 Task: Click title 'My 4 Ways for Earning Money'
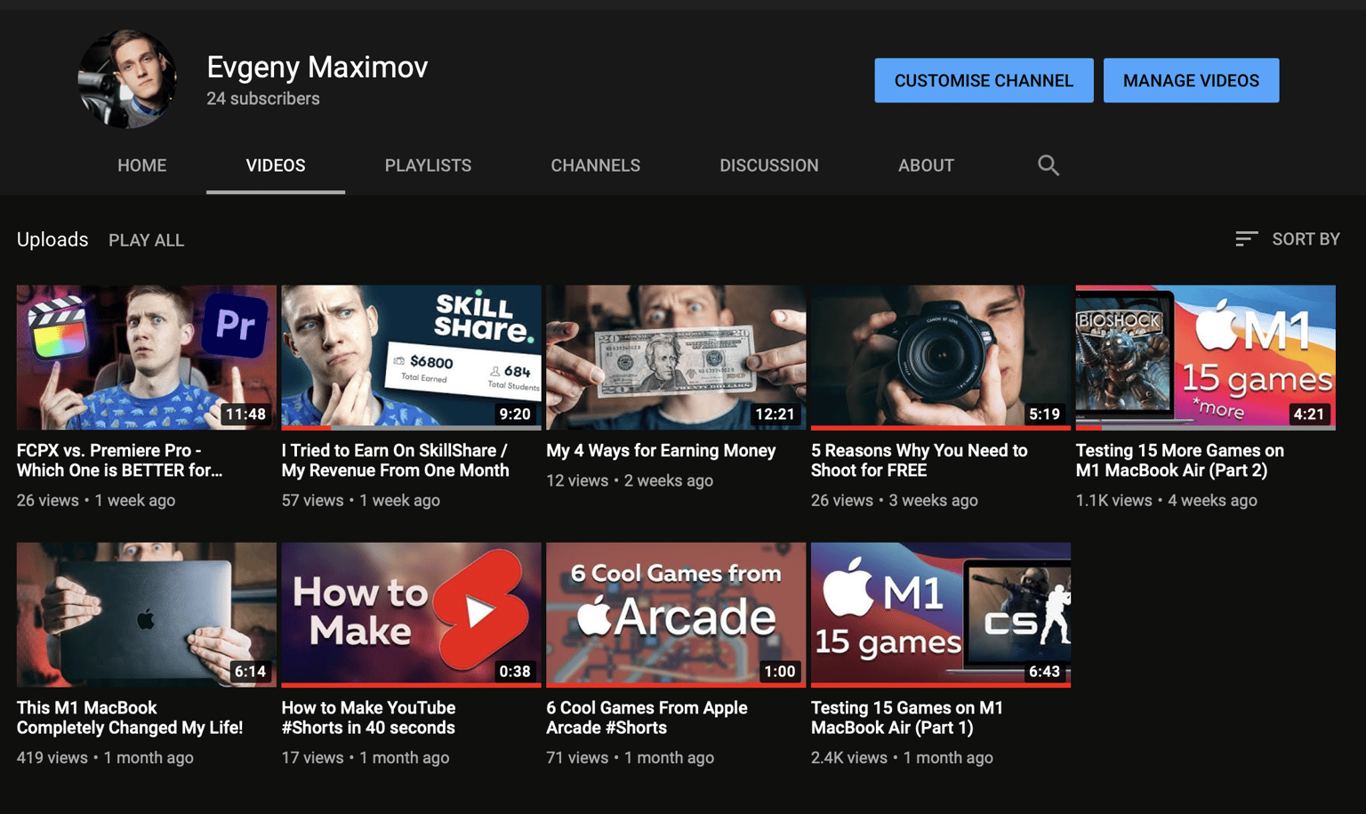click(x=661, y=451)
